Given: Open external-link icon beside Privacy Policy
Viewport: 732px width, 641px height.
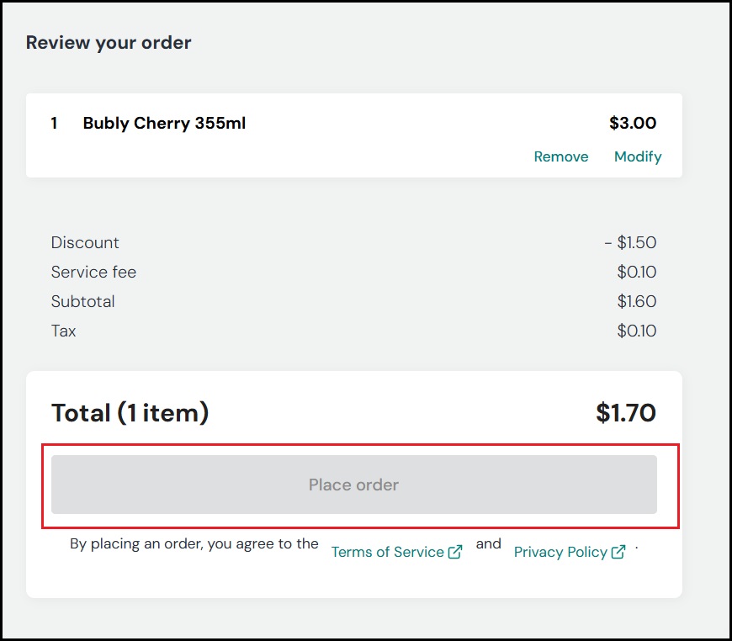Looking at the screenshot, I should pos(618,552).
